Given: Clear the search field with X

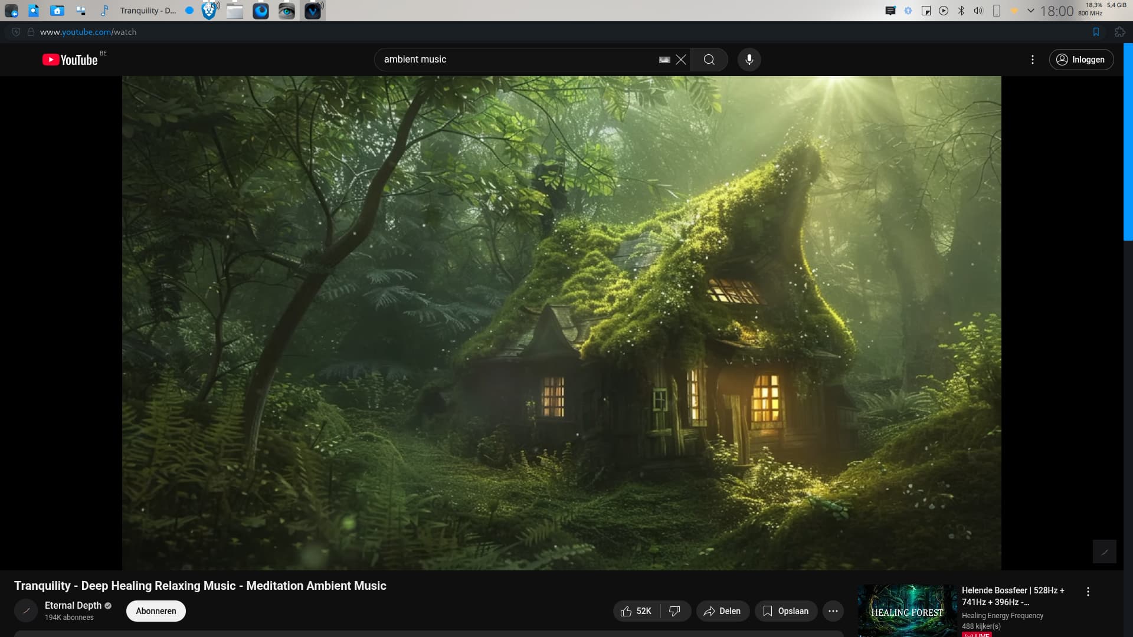Looking at the screenshot, I should pyautogui.click(x=681, y=60).
